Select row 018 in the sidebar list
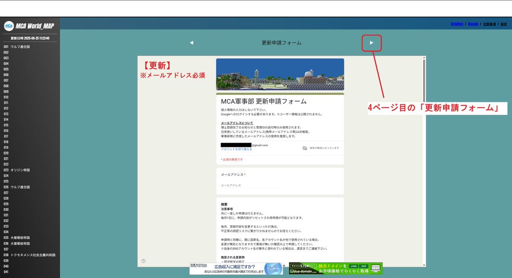Image resolution: width=512 pixels, height=278 pixels. coord(30,142)
